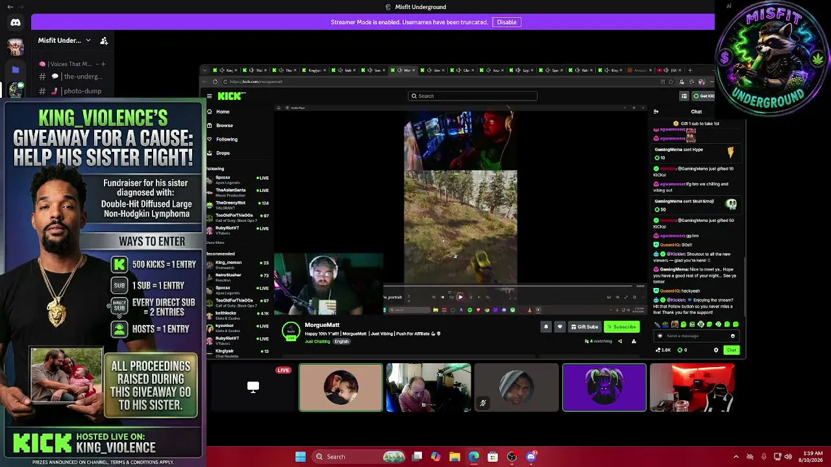Open chat settings gear
The height and width of the screenshot is (467, 831).
716,350
